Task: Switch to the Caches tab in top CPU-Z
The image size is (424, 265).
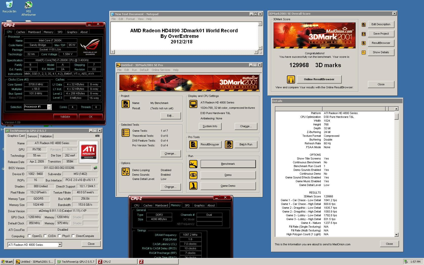Action: click(x=21, y=32)
